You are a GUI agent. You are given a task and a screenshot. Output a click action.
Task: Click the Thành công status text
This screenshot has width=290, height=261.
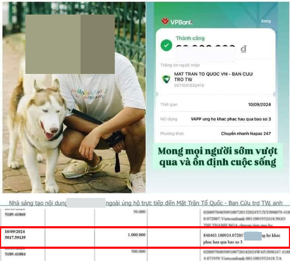point(190,38)
